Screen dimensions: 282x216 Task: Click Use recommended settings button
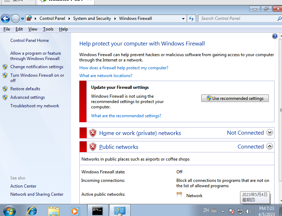(x=235, y=98)
